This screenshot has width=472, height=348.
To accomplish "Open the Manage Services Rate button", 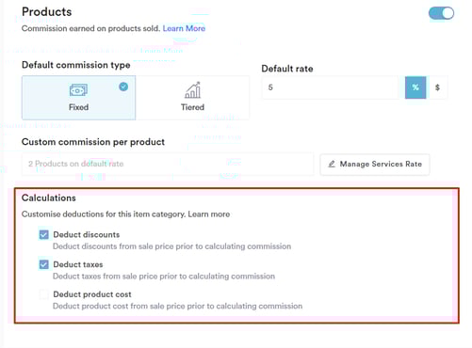I will click(375, 165).
